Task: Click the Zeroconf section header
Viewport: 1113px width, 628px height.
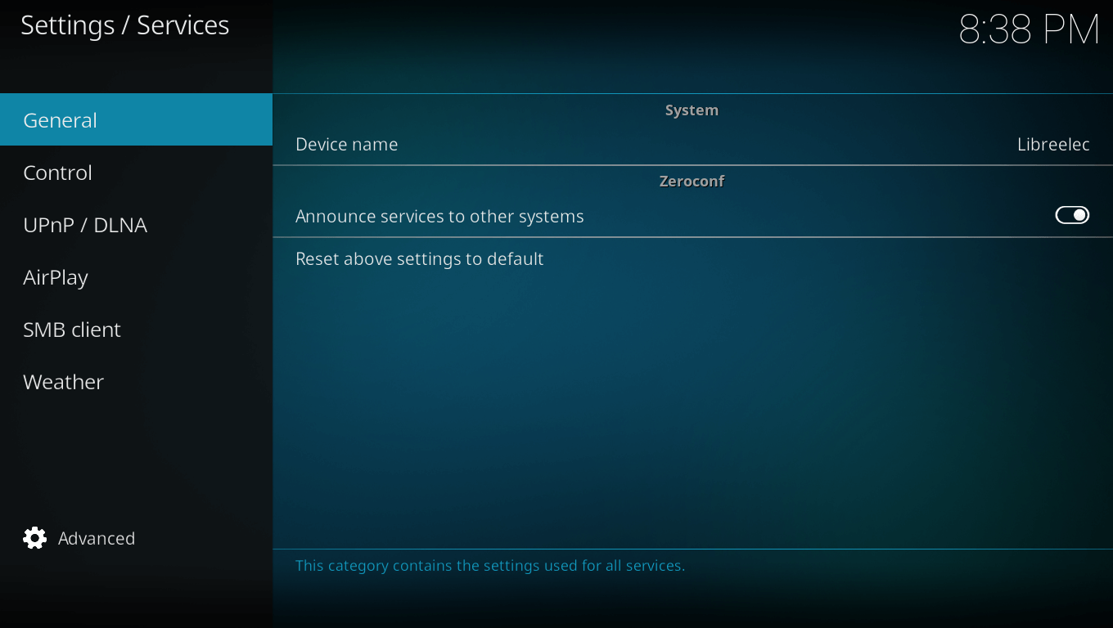Action: pos(692,182)
